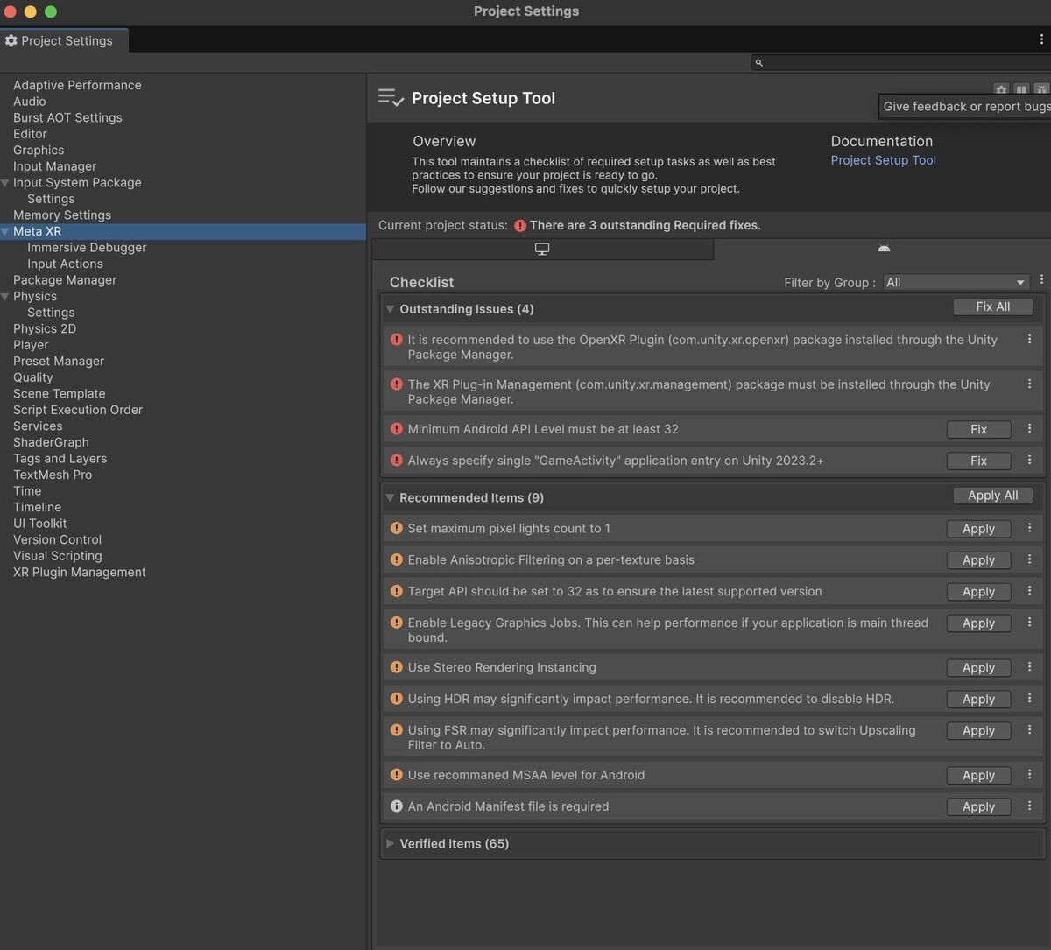Select TextMesh Pro category
1051x950 pixels.
click(x=53, y=475)
